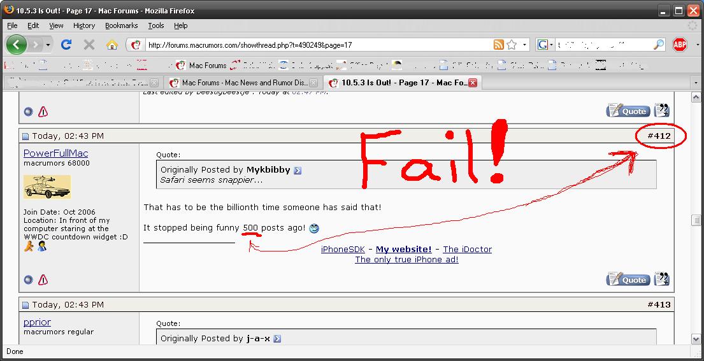Click online status icon in post above #412
This screenshot has height=361, width=704.
coord(28,111)
